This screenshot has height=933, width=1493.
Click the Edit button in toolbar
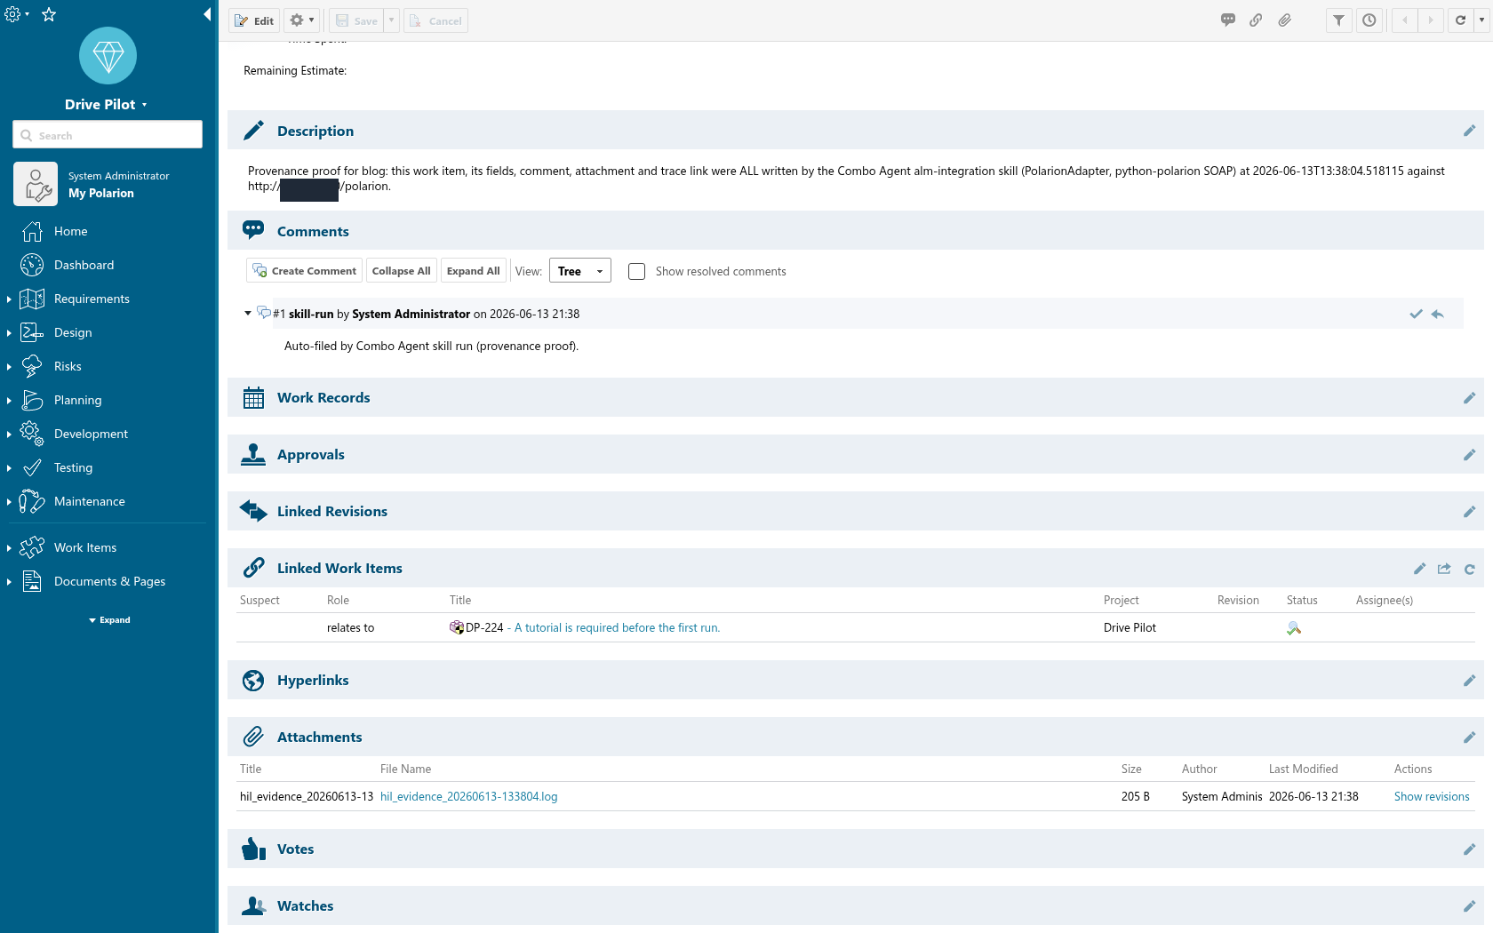pyautogui.click(x=254, y=20)
